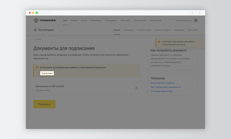The width and height of the screenshot is (231, 139).
Task: Click the browser forward arrow
Action: coord(49,13)
